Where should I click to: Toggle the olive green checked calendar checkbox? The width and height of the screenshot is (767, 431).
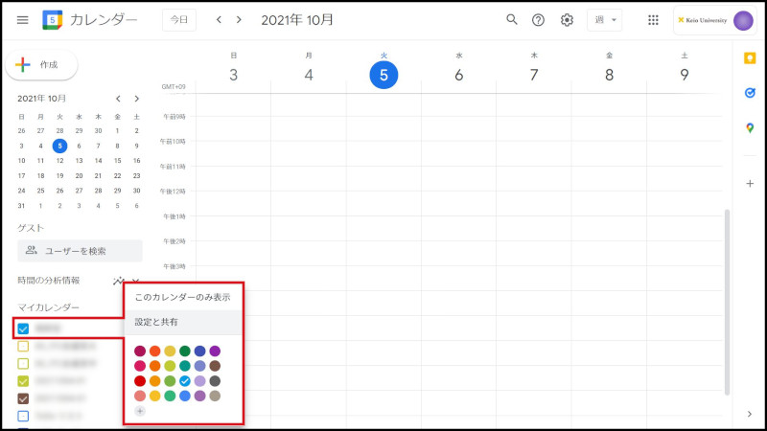click(24, 381)
